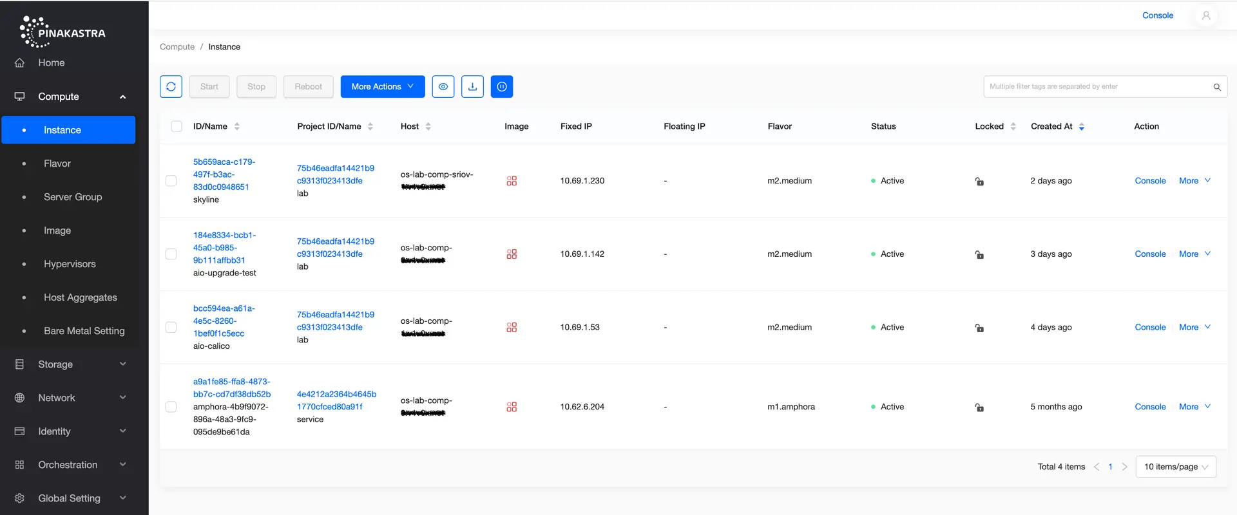Click the Global Setting gear icon
Image resolution: width=1237 pixels, height=515 pixels.
pos(20,498)
